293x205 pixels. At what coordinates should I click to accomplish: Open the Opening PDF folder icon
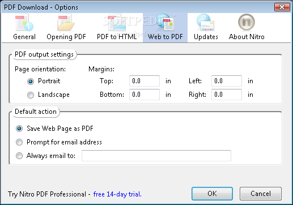(66, 23)
